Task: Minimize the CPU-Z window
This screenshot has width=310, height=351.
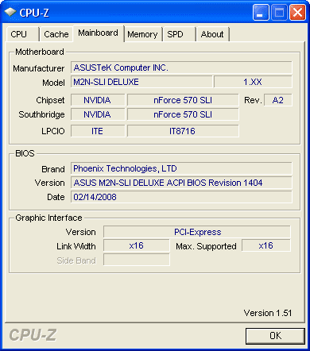Action: 261,13
